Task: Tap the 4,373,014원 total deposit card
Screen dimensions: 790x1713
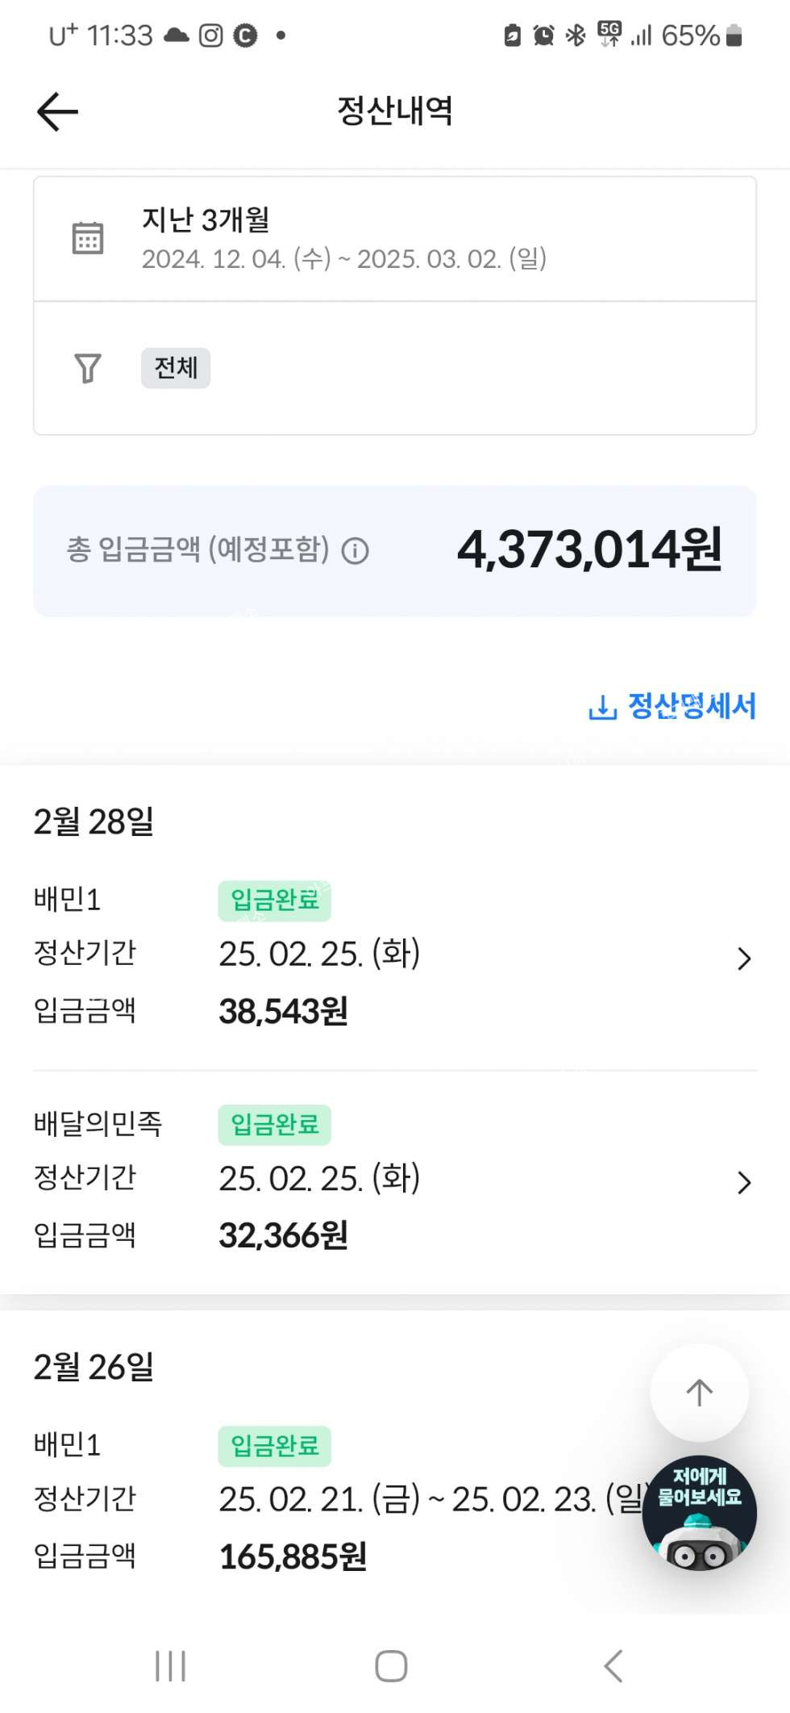Action: (394, 551)
